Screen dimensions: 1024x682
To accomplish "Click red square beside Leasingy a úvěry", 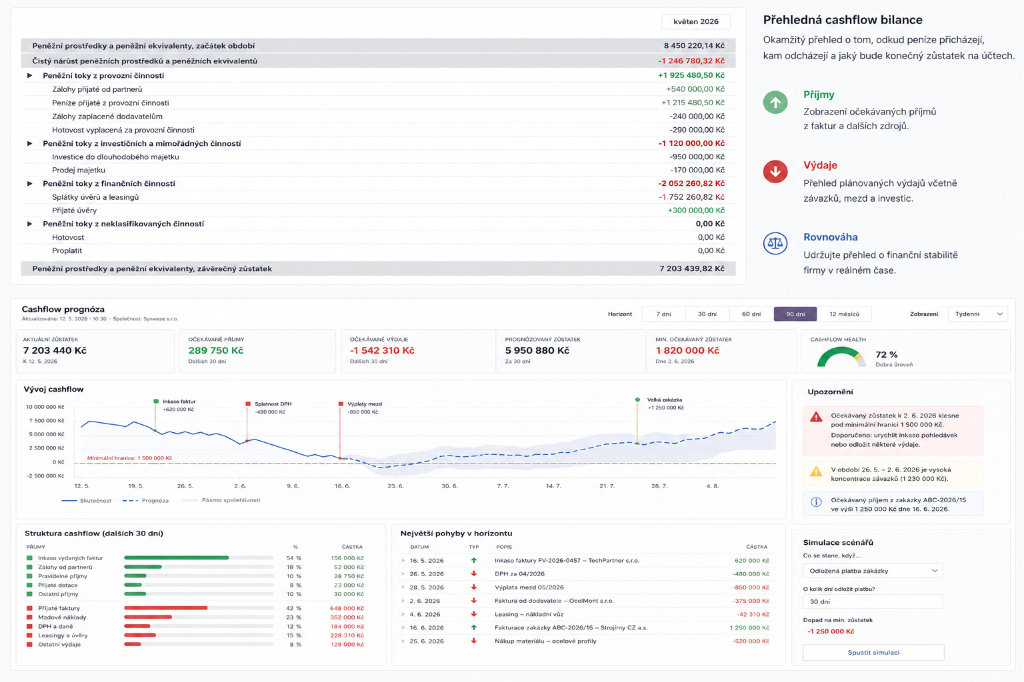I will tap(29, 635).
